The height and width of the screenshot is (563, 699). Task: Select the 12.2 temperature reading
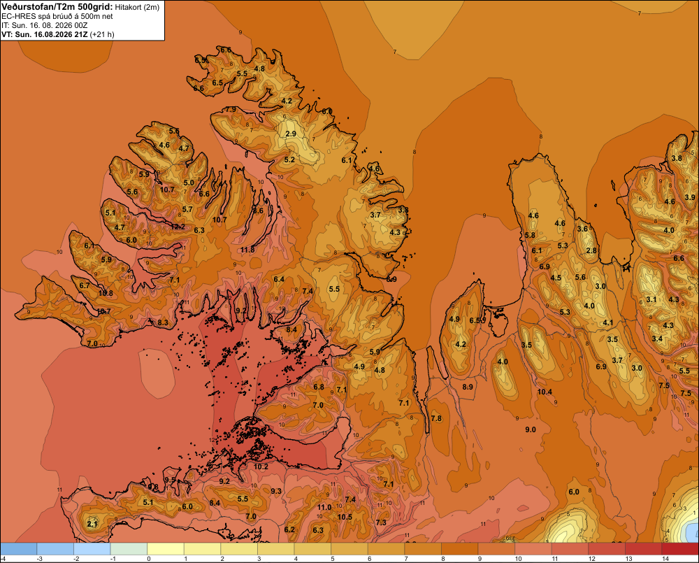coord(178,227)
